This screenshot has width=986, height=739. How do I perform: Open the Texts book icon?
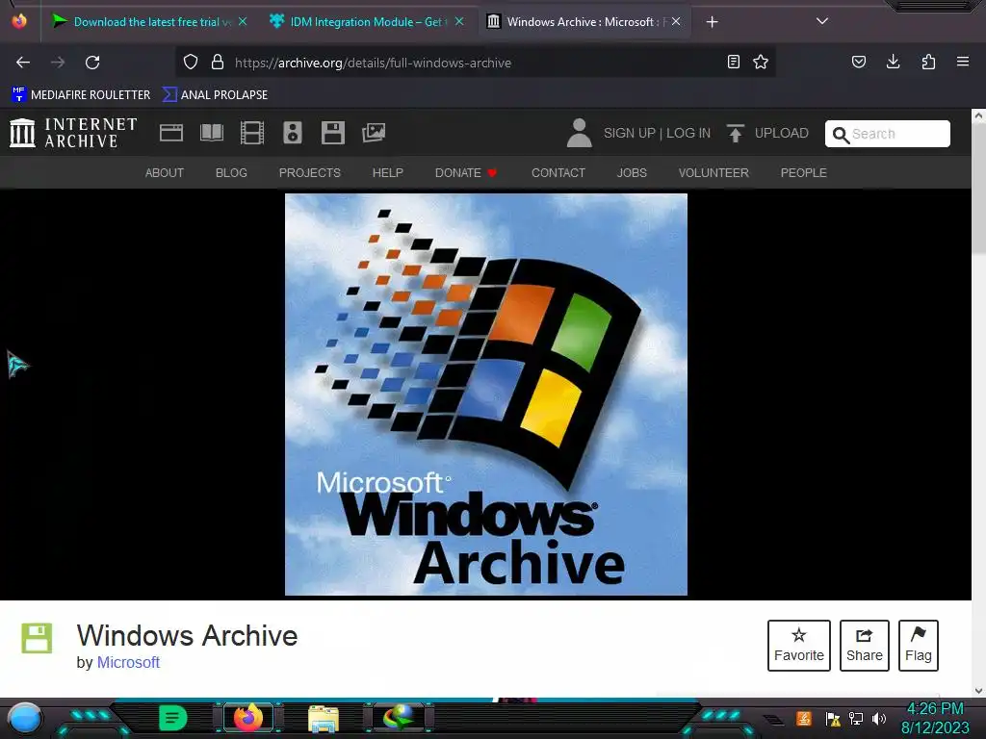pyautogui.click(x=212, y=133)
